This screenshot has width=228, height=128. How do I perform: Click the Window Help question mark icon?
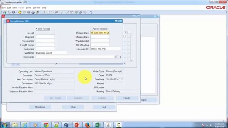[x=91, y=12]
